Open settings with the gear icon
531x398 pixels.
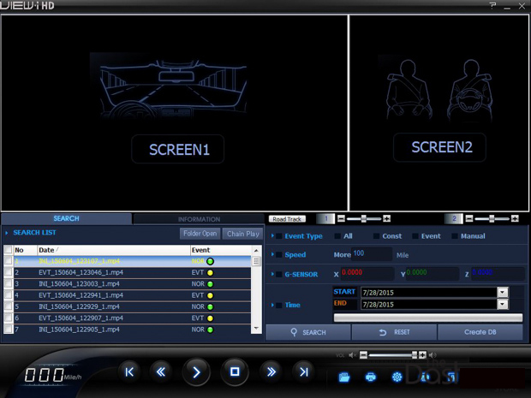tap(397, 377)
